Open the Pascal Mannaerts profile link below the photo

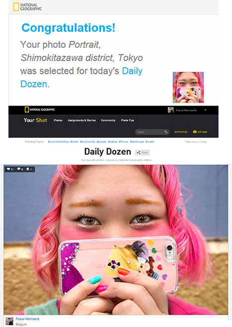[x=27, y=319]
